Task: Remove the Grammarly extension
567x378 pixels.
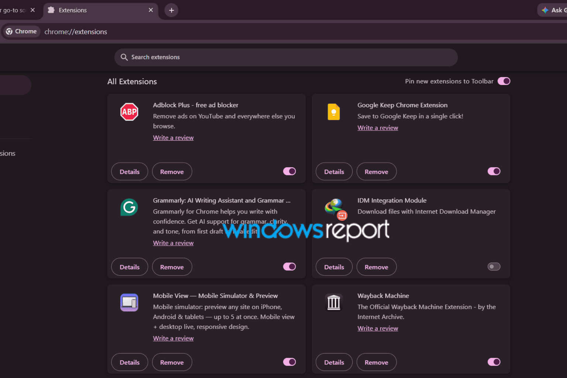Action: point(172,267)
